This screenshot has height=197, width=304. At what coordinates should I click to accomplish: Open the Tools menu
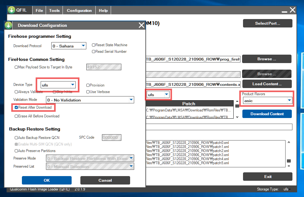[x=54, y=10]
